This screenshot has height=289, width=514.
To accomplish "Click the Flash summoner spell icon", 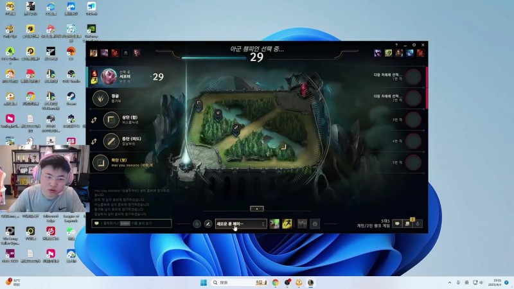I will (x=286, y=223).
